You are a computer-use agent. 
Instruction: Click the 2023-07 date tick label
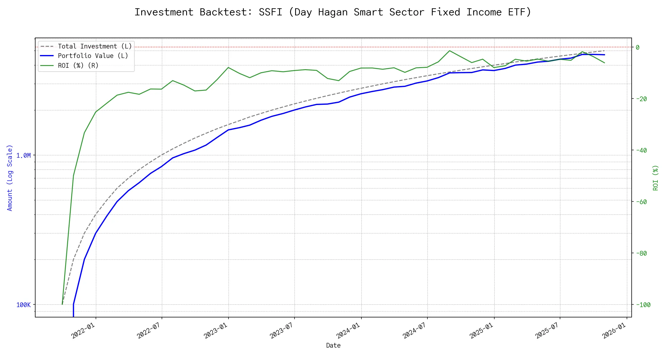(x=281, y=330)
